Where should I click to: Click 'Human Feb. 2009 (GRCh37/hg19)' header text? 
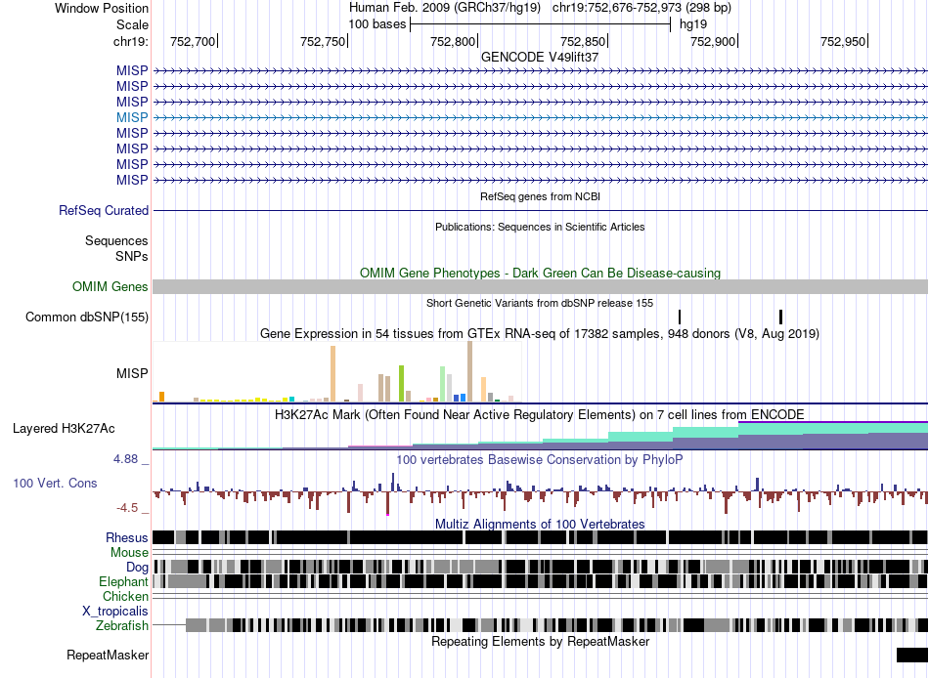pyautogui.click(x=444, y=8)
